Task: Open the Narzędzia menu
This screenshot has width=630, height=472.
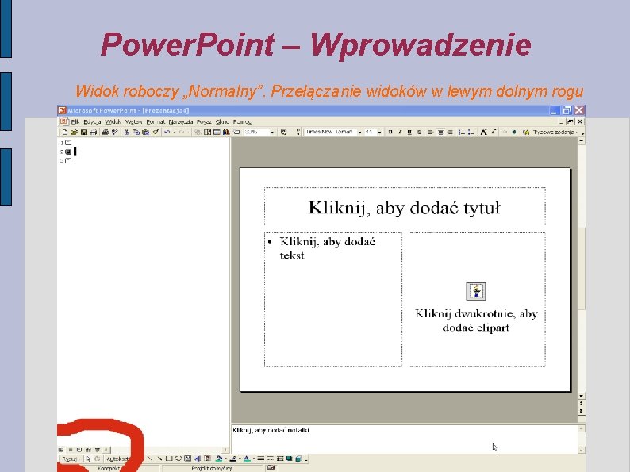Action: point(181,121)
